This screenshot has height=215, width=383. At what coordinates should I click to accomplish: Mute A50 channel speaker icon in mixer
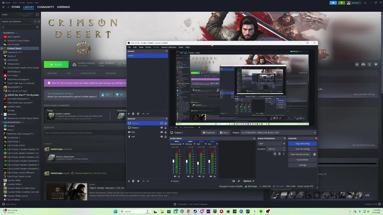point(200,176)
